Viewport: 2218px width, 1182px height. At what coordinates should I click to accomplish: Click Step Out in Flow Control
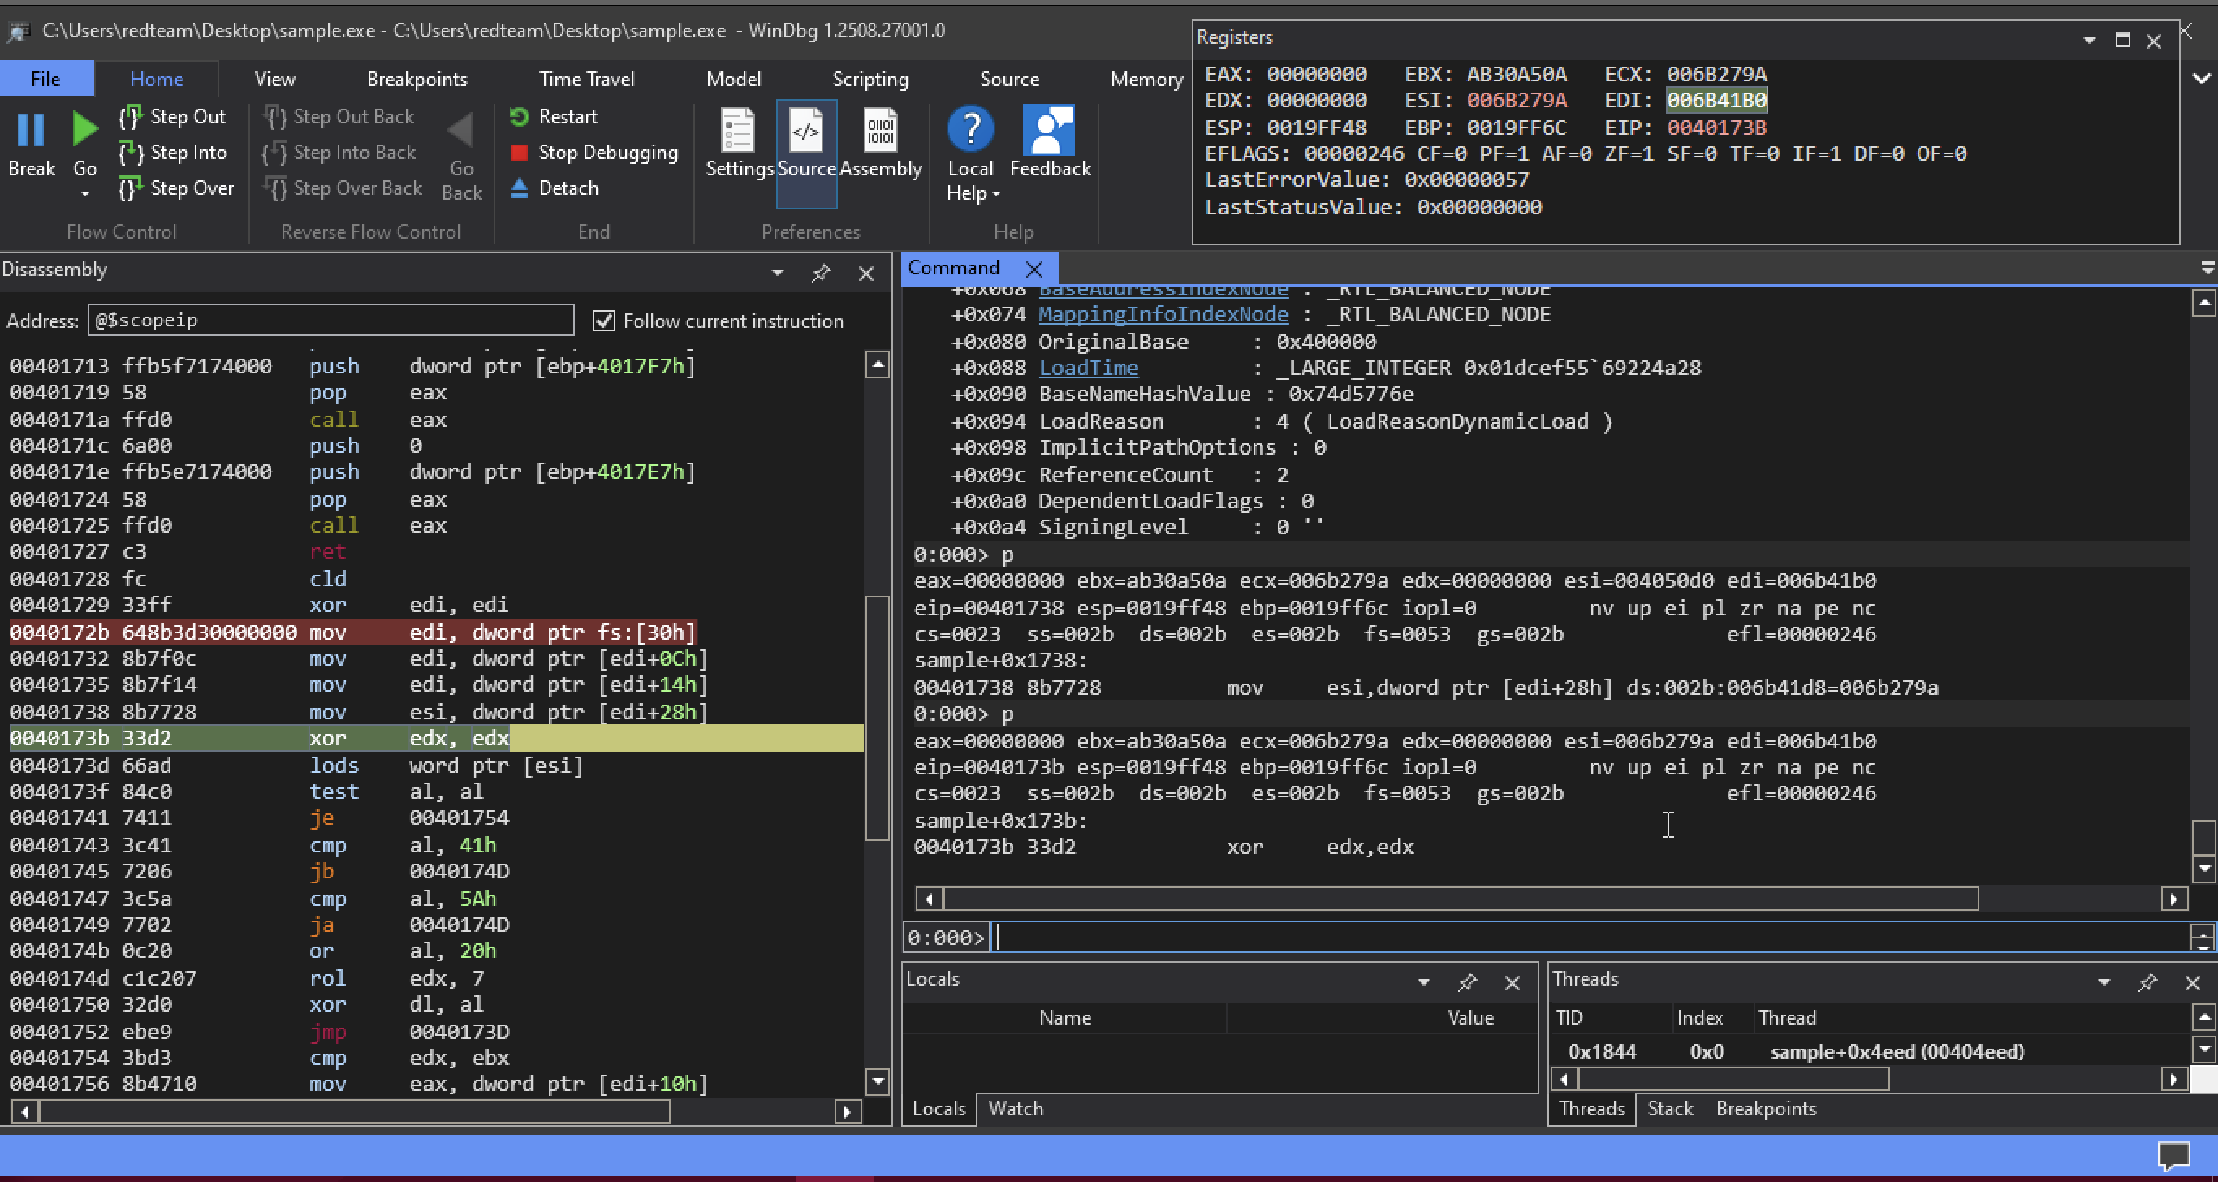(173, 116)
